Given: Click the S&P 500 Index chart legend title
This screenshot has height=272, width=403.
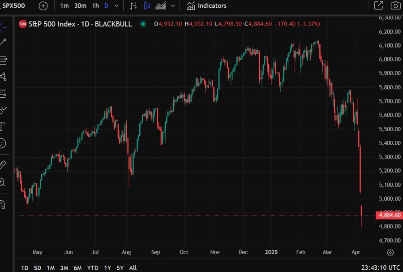Looking at the screenshot, I should 80,24.
